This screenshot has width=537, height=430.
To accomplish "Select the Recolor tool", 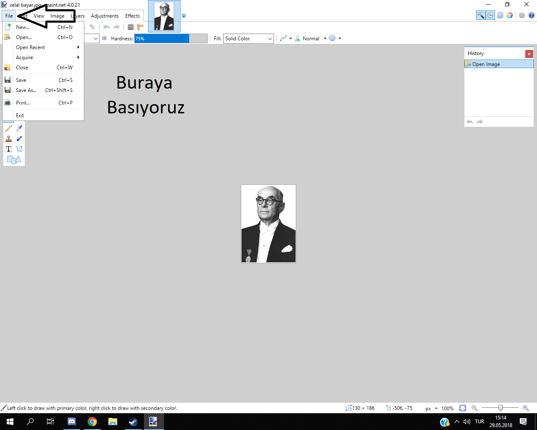I will coord(19,139).
